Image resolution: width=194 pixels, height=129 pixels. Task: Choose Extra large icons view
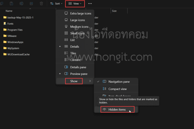(75, 13)
